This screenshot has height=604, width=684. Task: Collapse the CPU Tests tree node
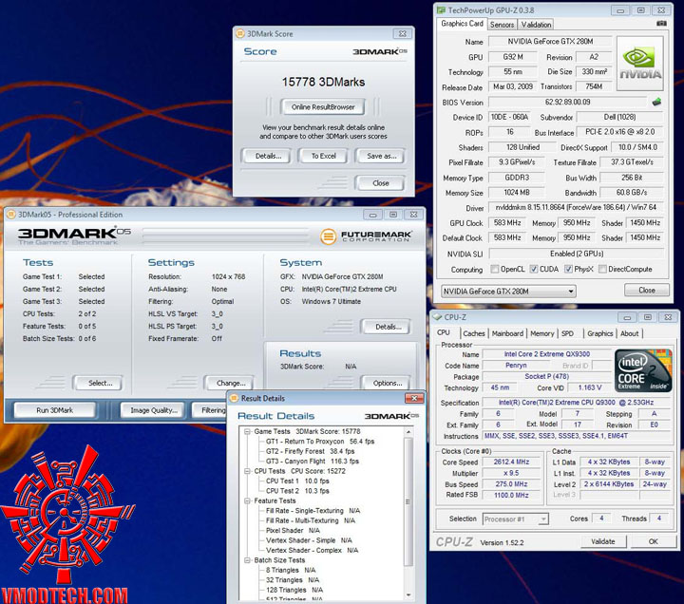coord(247,471)
